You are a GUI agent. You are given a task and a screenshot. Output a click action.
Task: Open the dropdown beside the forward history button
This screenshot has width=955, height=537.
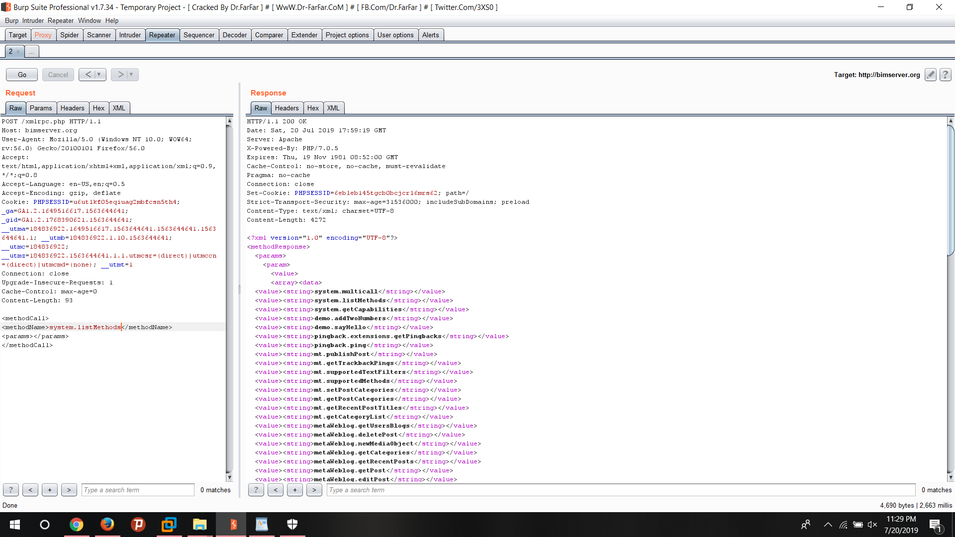(x=131, y=74)
